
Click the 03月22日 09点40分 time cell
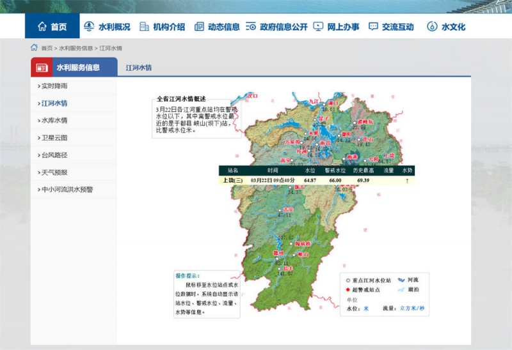(x=273, y=180)
